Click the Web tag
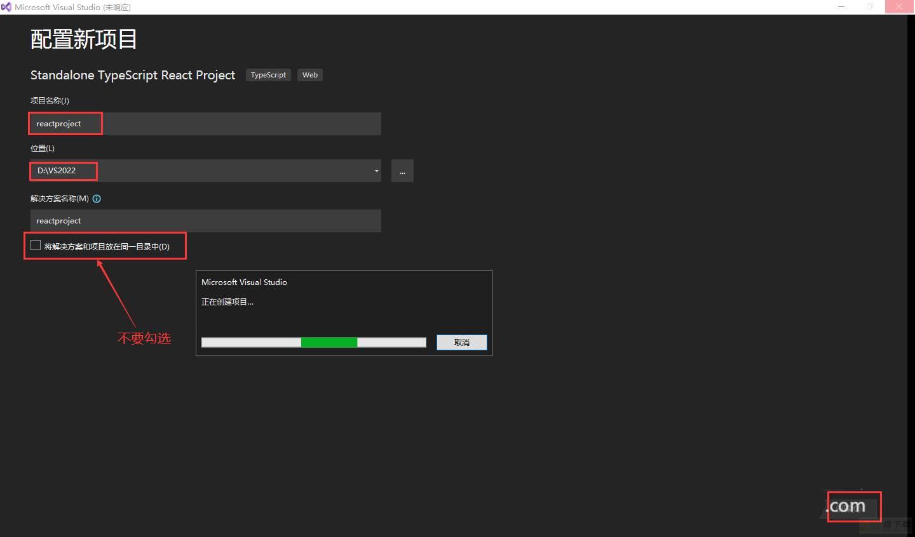The image size is (915, 537). (310, 75)
